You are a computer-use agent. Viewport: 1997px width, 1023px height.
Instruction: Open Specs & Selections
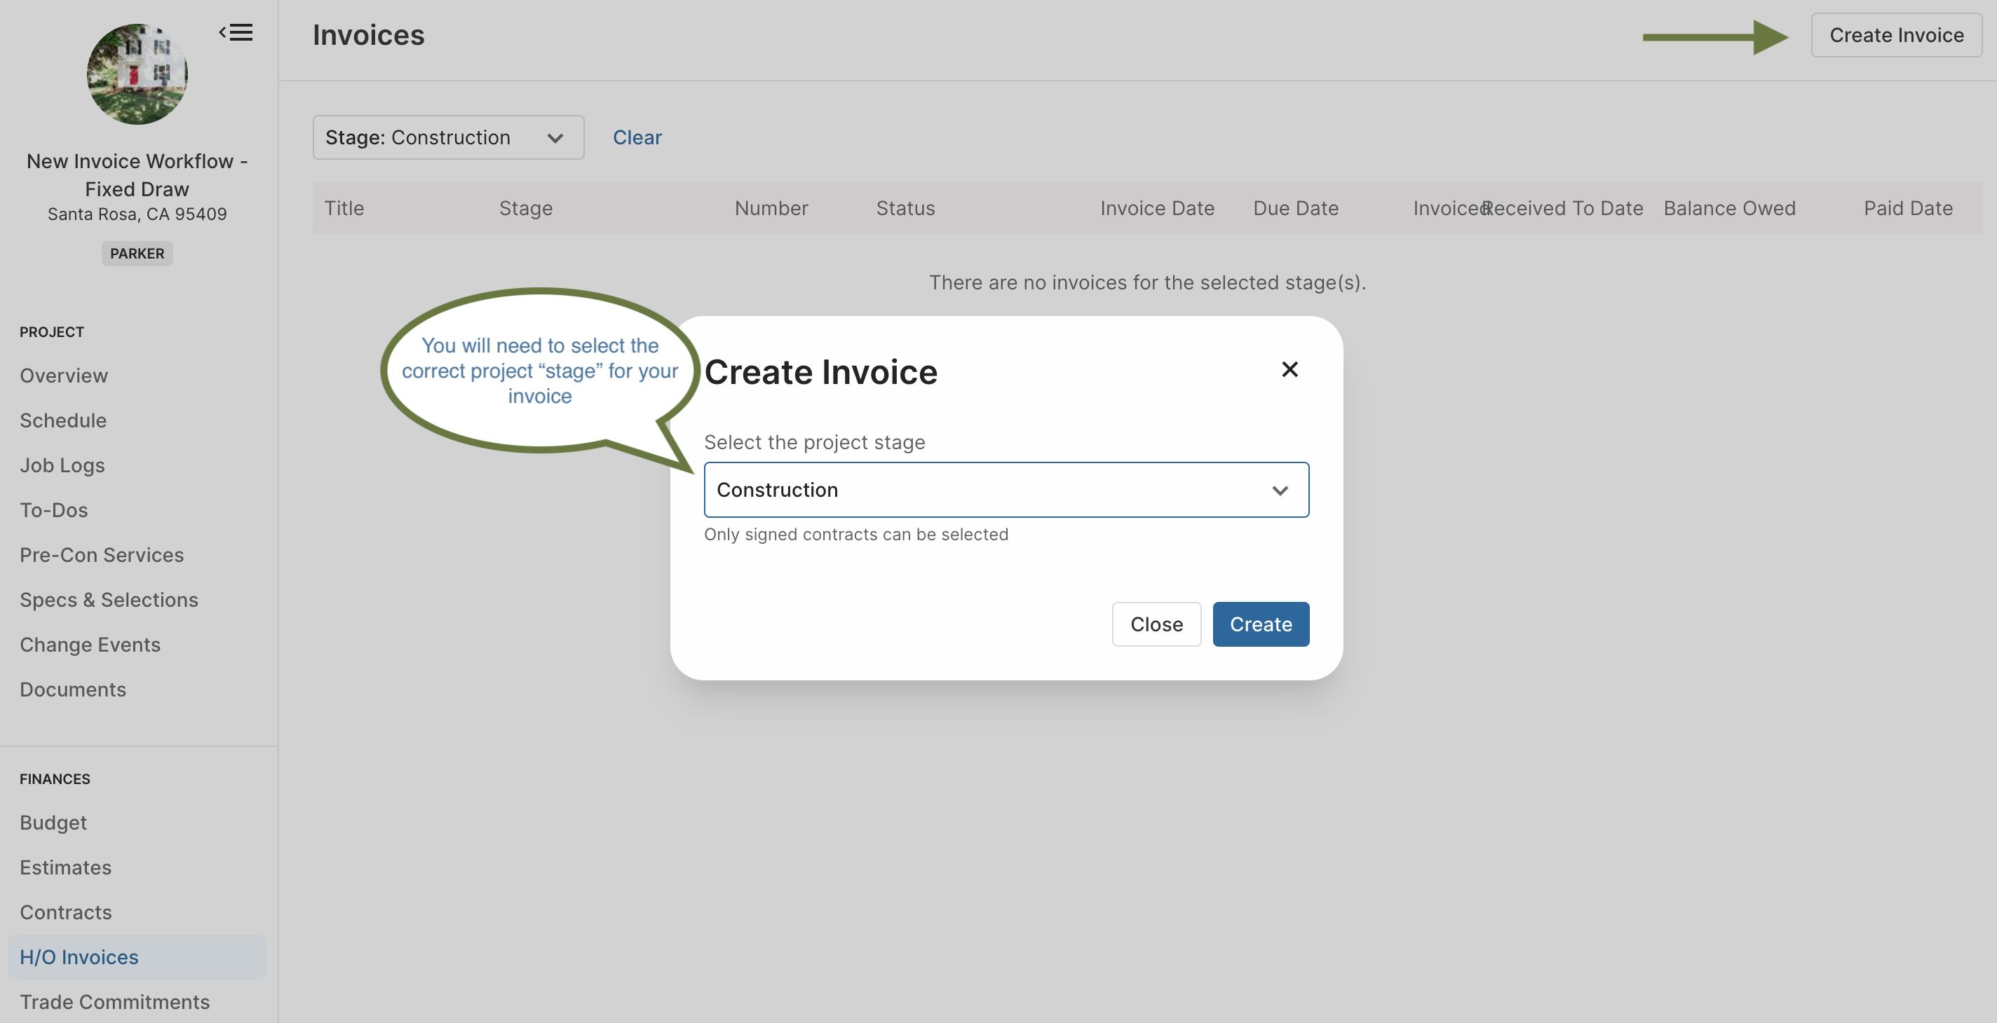109,600
